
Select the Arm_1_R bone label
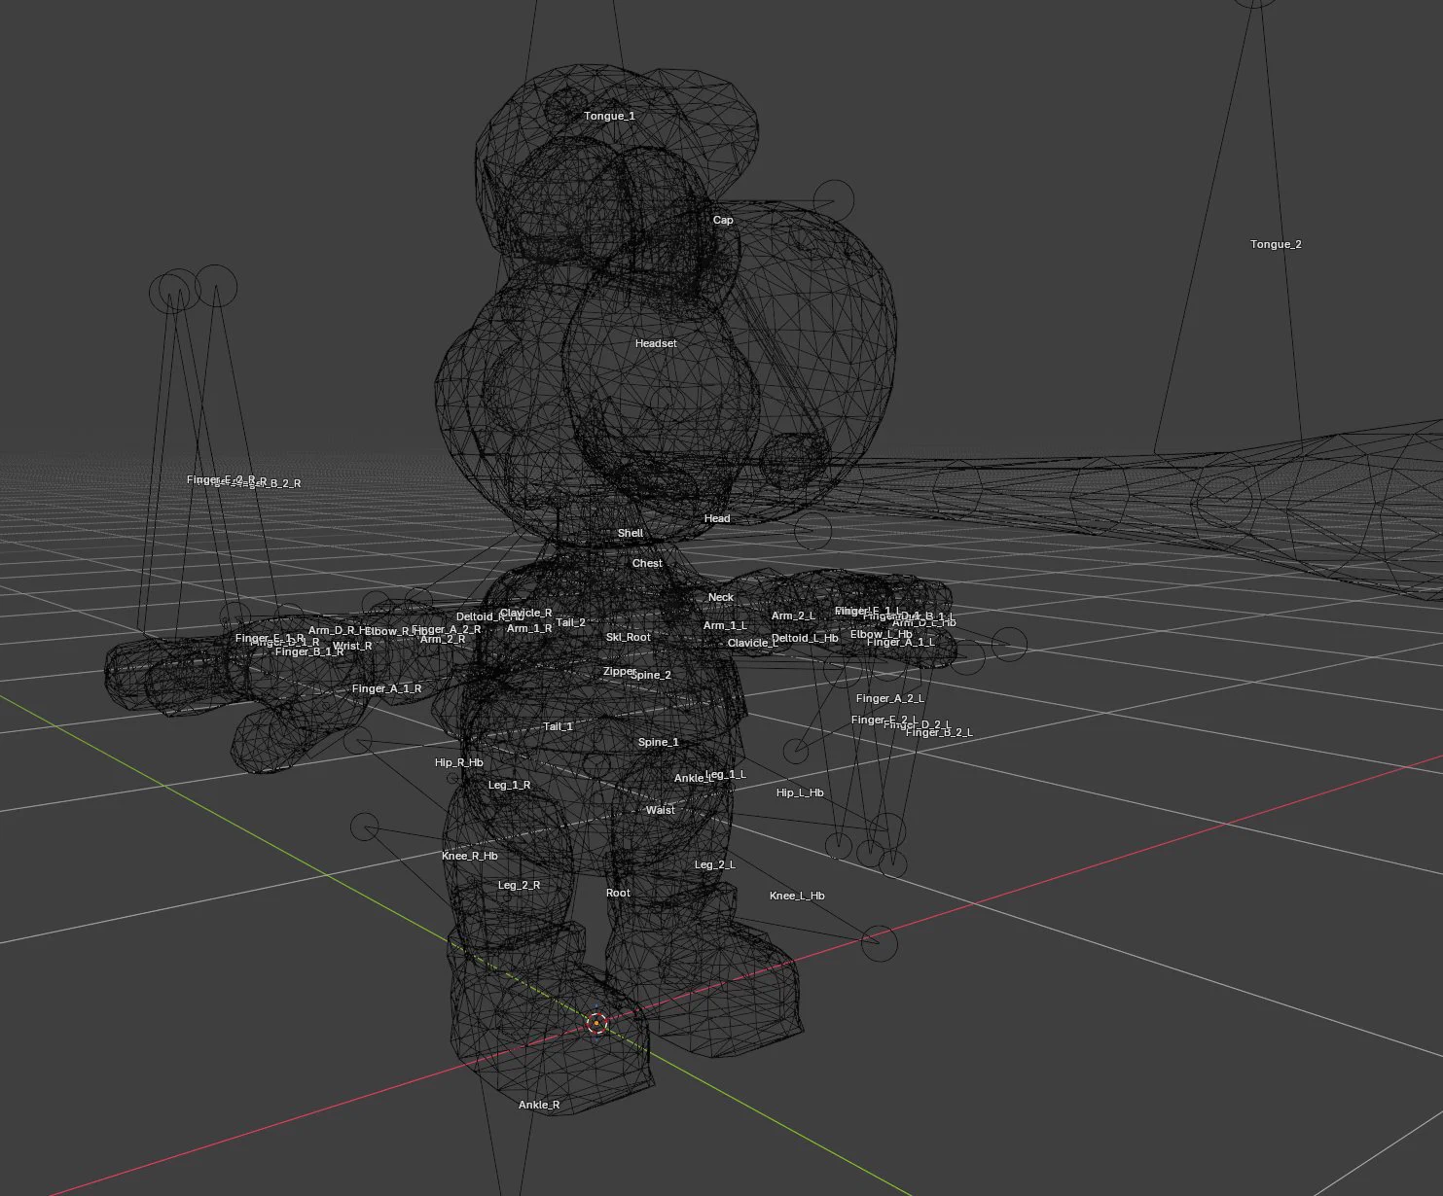529,628
